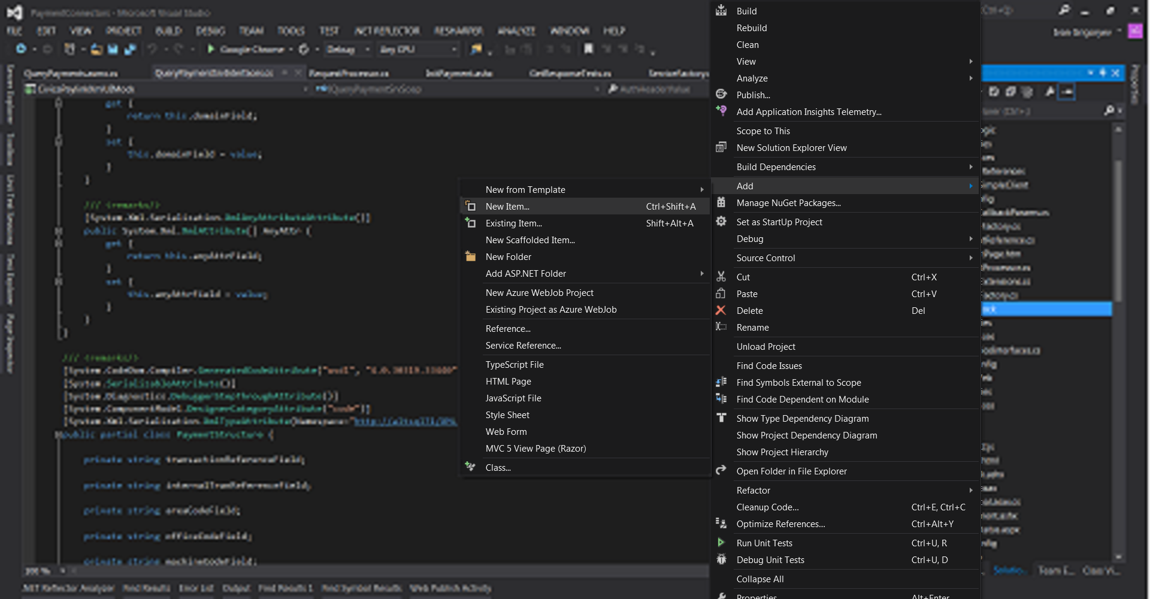Click the search icon in Solution Explorer
This screenshot has height=599, width=1150.
tap(1109, 111)
